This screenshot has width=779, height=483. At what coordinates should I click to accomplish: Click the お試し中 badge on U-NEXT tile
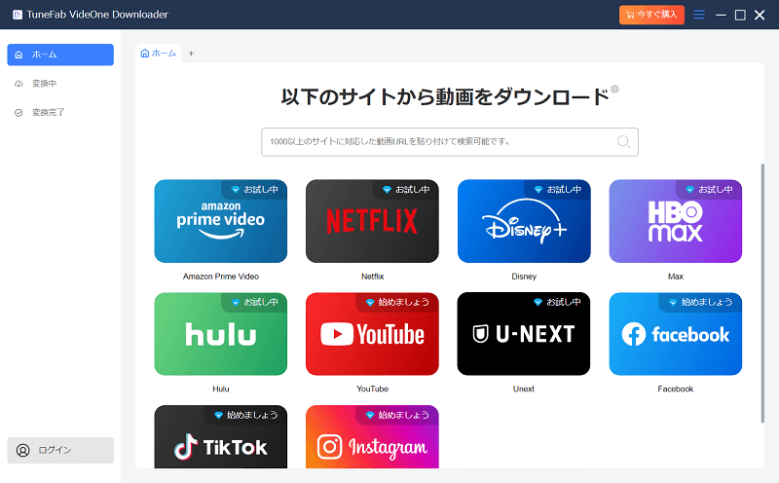pos(558,302)
